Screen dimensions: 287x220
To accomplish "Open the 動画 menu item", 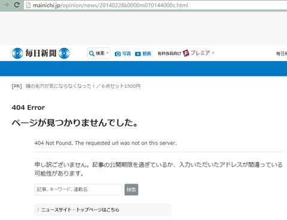I will pos(146,54).
